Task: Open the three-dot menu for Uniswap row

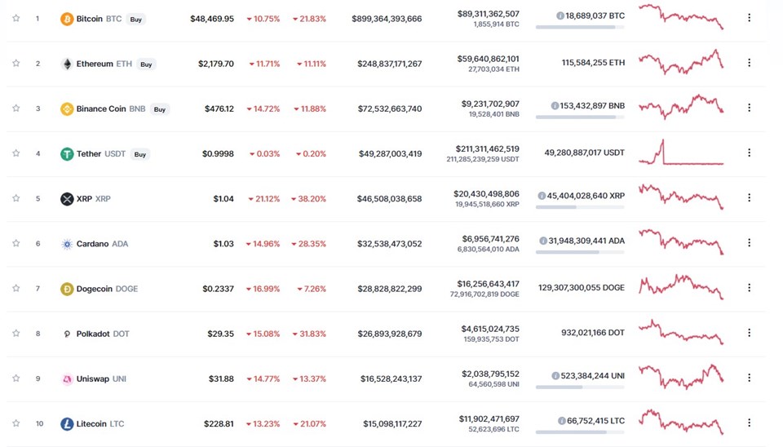Action: [749, 378]
